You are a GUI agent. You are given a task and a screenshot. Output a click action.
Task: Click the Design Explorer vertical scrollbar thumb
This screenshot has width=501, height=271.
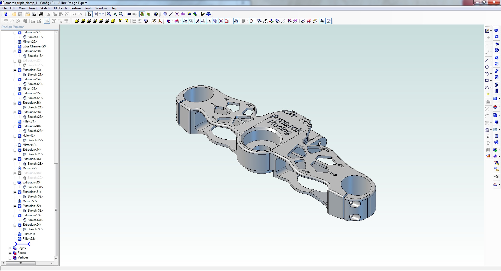56,210
